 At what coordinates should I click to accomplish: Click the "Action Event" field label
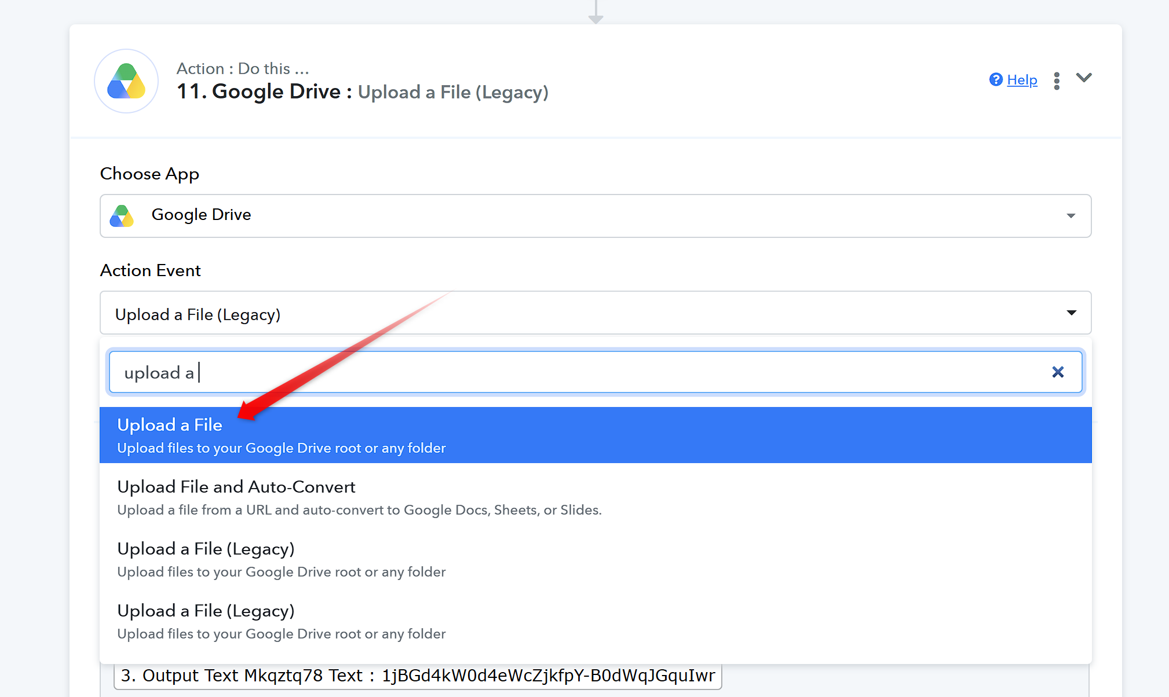click(151, 270)
